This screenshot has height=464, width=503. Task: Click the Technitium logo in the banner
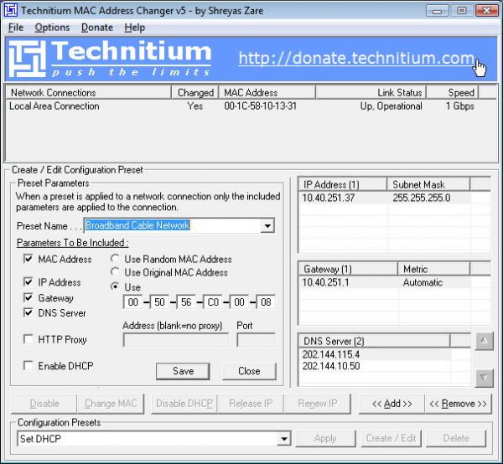(x=109, y=59)
